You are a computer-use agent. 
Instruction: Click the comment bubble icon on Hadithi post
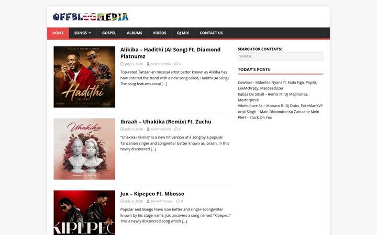click(176, 64)
